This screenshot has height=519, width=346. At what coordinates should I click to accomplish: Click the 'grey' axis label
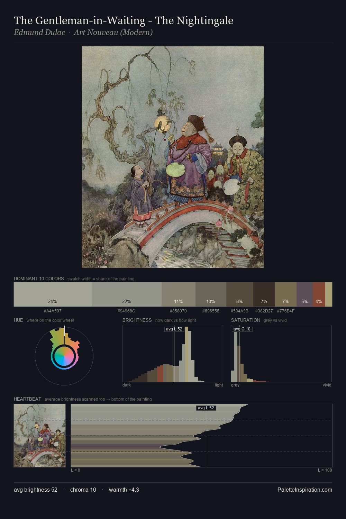click(235, 385)
